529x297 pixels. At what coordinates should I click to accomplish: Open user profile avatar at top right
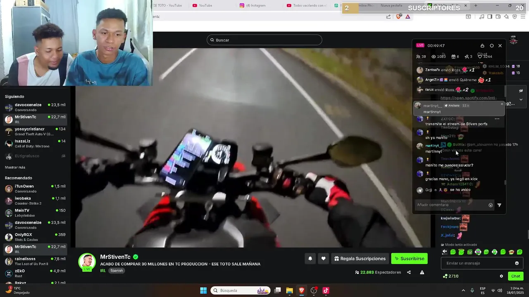(x=514, y=40)
